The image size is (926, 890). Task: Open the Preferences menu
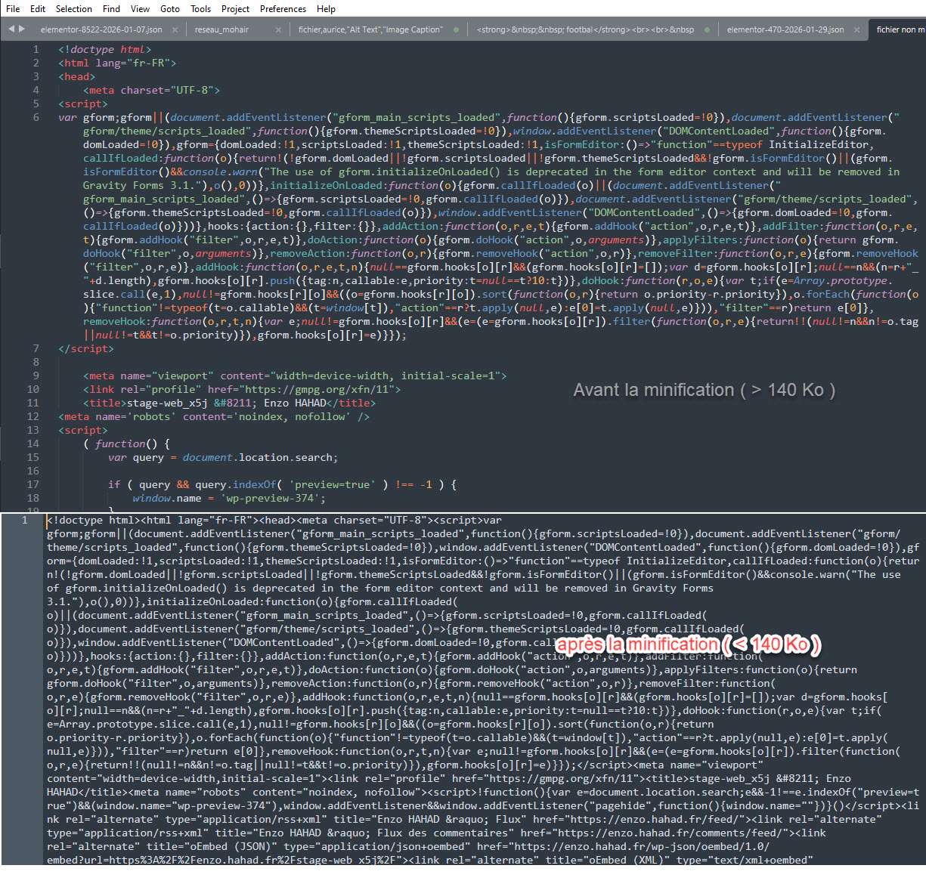283,8
